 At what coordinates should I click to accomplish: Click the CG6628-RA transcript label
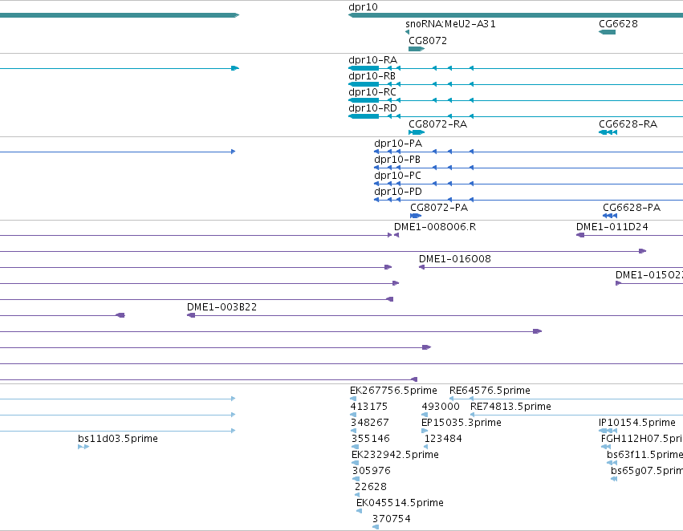[x=628, y=124]
